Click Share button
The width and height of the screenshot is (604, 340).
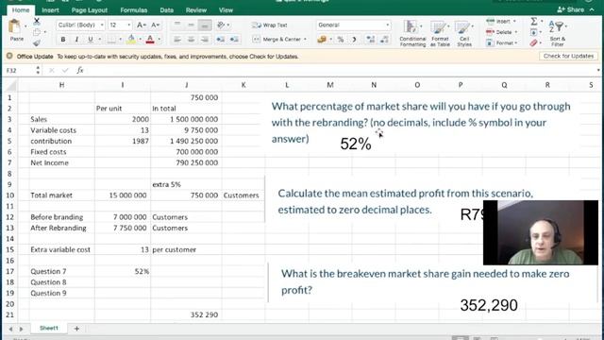(x=570, y=9)
